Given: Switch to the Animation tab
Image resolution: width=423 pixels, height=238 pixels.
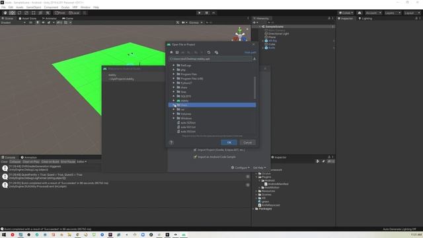Looking at the screenshot, I should 29,157.
